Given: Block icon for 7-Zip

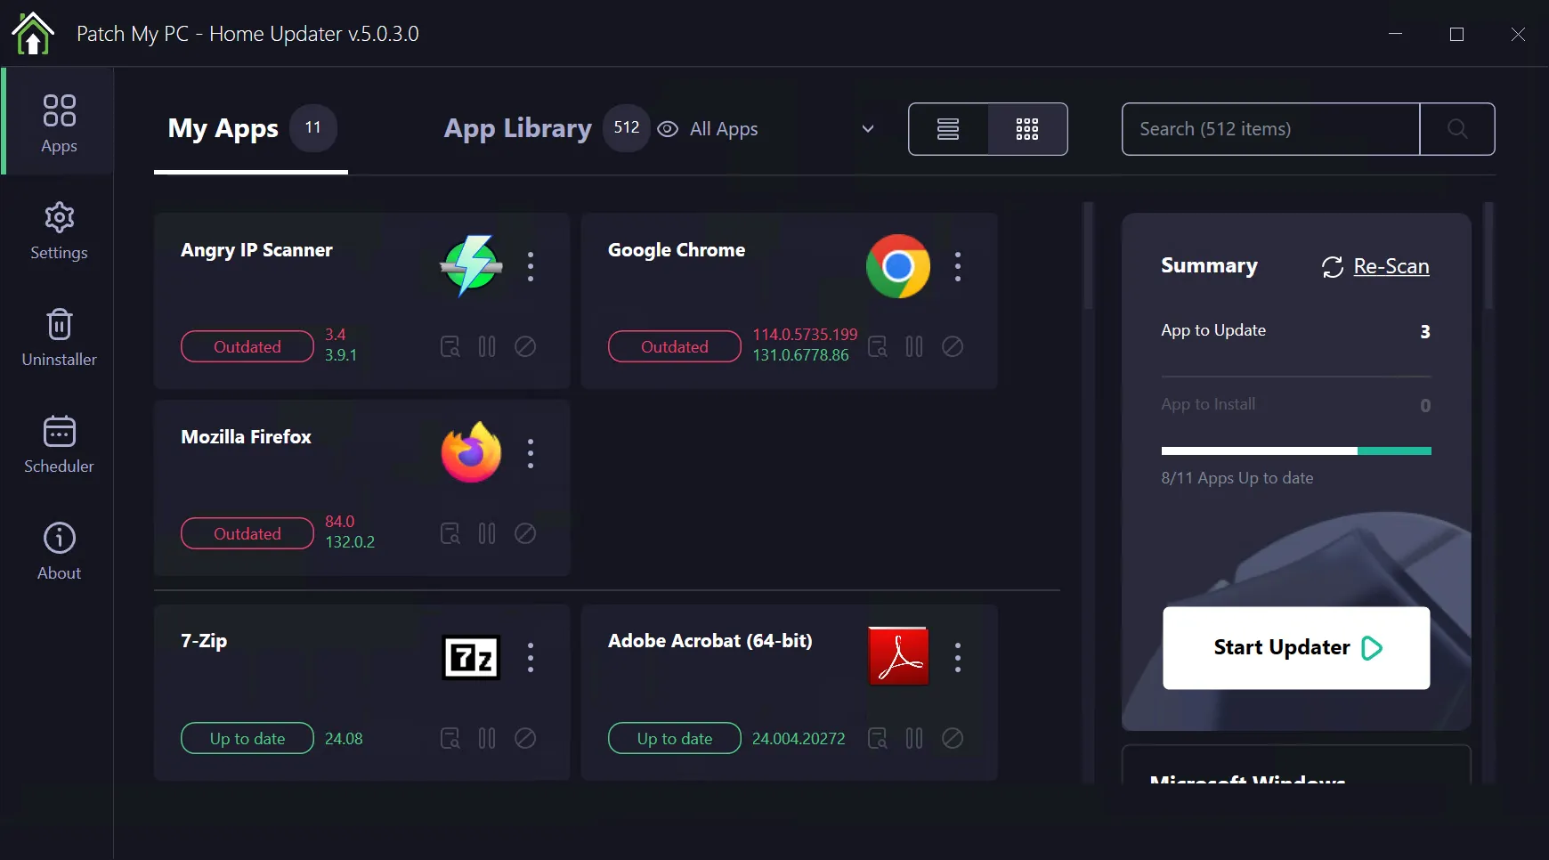Looking at the screenshot, I should coord(525,738).
